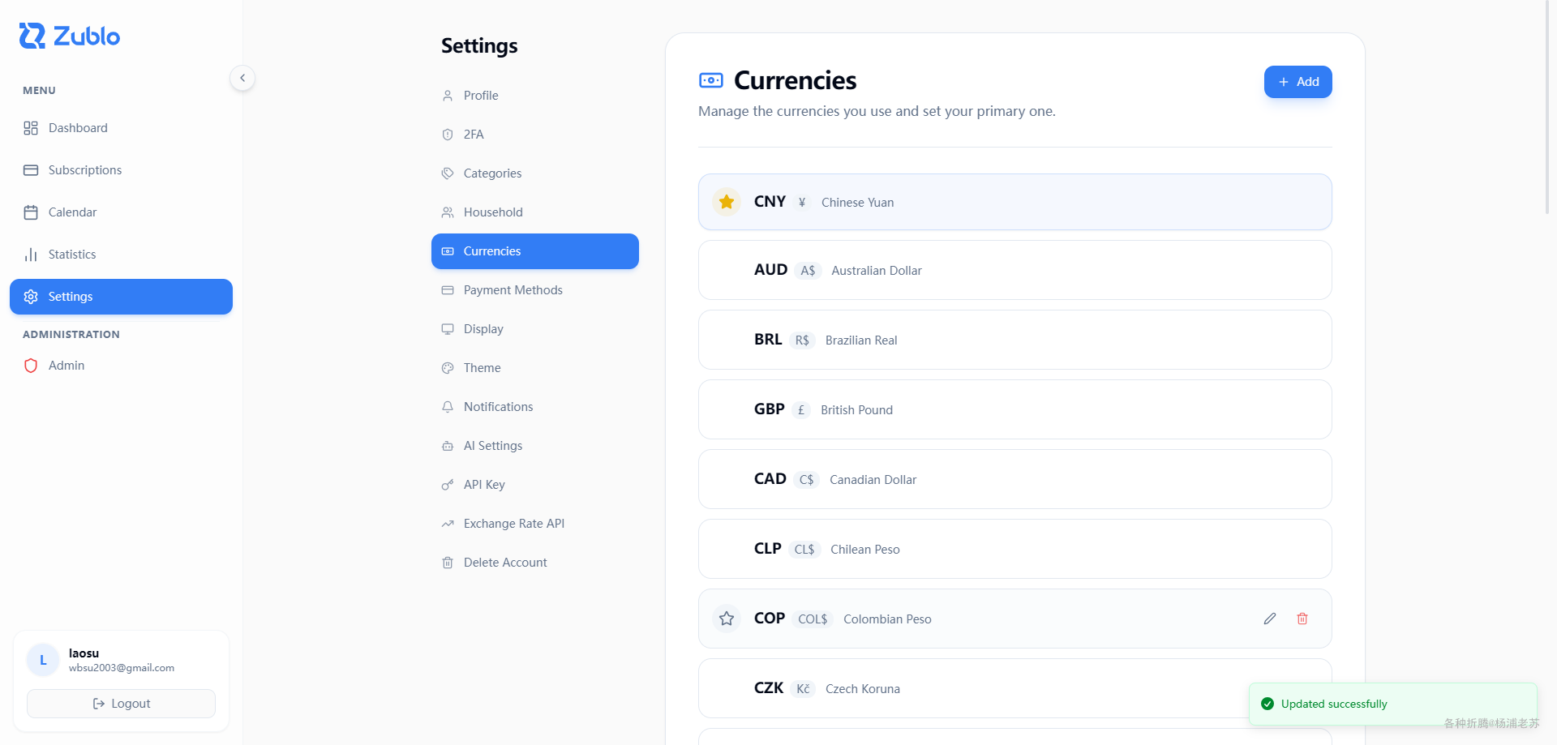Click the Notifications bell icon
Screen dimensions: 1557x745
[x=448, y=407]
